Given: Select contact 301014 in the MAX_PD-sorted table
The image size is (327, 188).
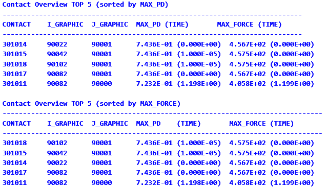Looking at the screenshot, I should click(14, 44).
